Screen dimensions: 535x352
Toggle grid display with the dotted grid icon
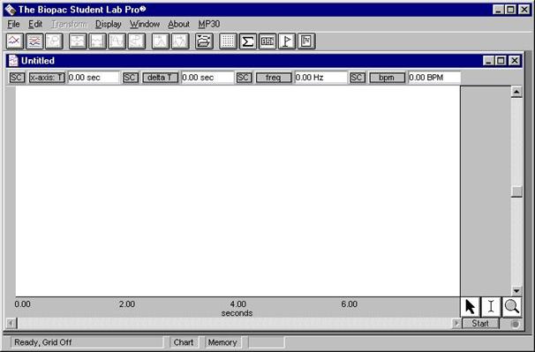pos(228,41)
